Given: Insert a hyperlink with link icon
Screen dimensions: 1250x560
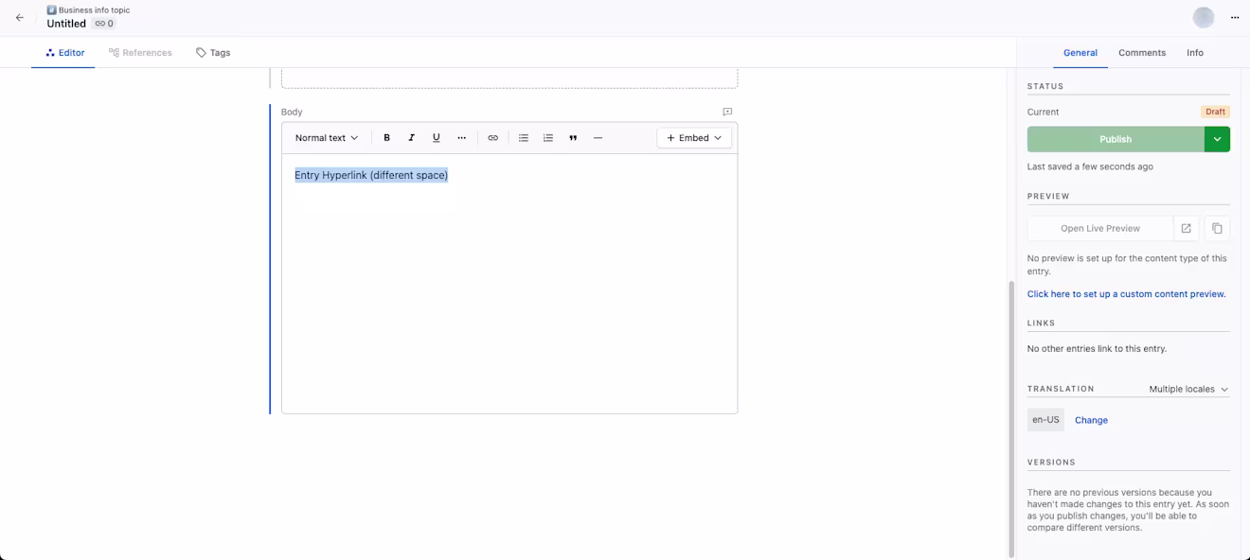Looking at the screenshot, I should 492,138.
